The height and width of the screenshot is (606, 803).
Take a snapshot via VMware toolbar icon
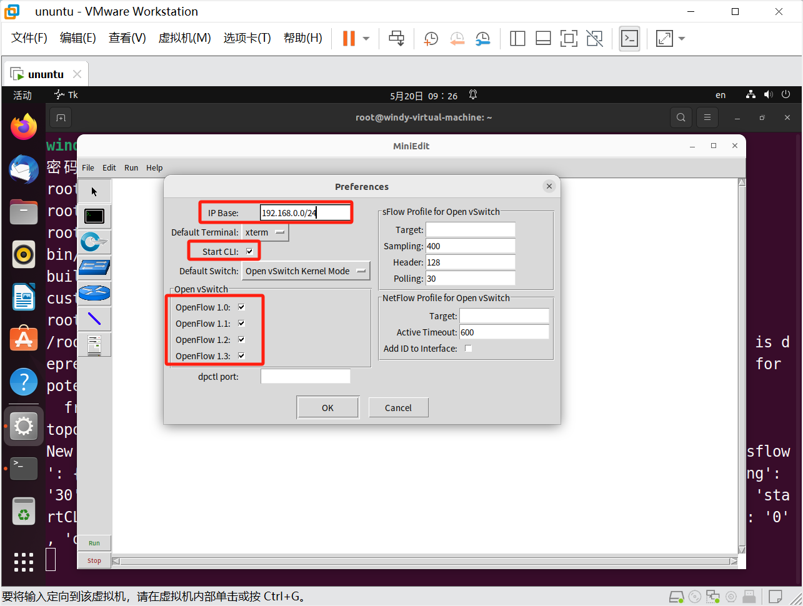[x=431, y=38]
